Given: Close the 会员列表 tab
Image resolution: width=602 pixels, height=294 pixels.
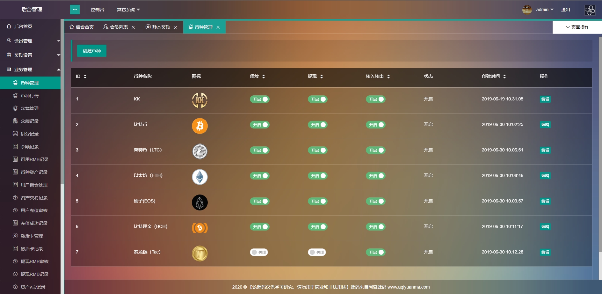Looking at the screenshot, I should tap(133, 27).
